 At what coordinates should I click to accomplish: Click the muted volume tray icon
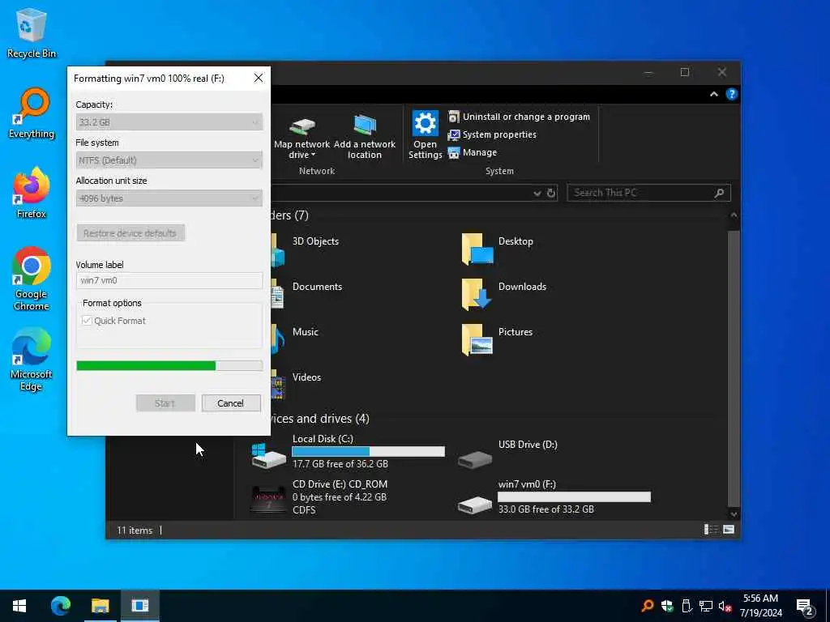[725, 606]
